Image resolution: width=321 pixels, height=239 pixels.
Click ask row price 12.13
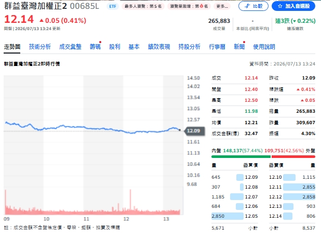(275, 206)
